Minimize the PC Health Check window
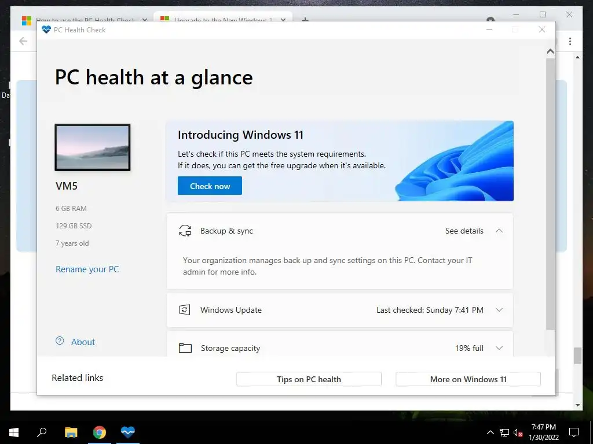 tap(489, 29)
